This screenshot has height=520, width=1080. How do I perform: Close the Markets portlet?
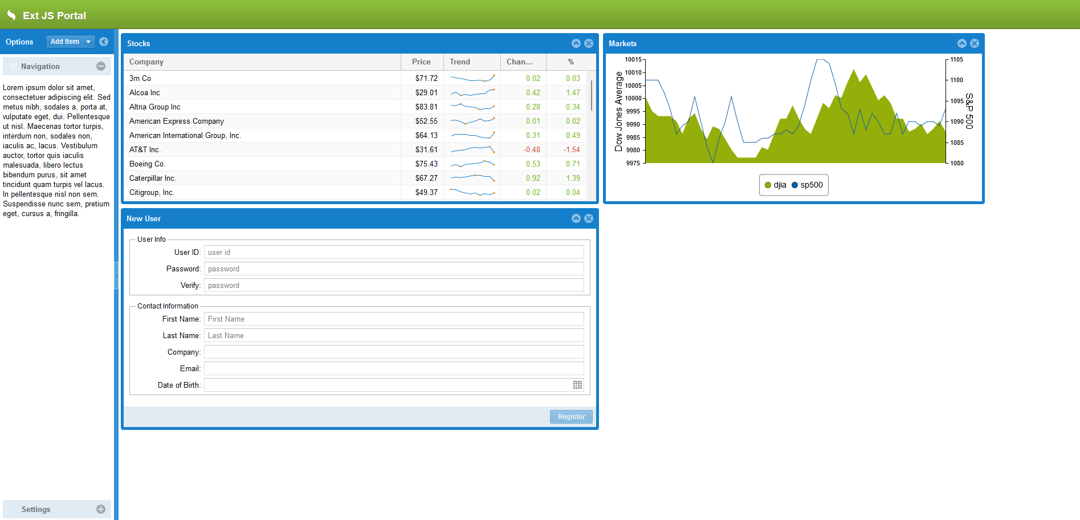pyautogui.click(x=975, y=43)
